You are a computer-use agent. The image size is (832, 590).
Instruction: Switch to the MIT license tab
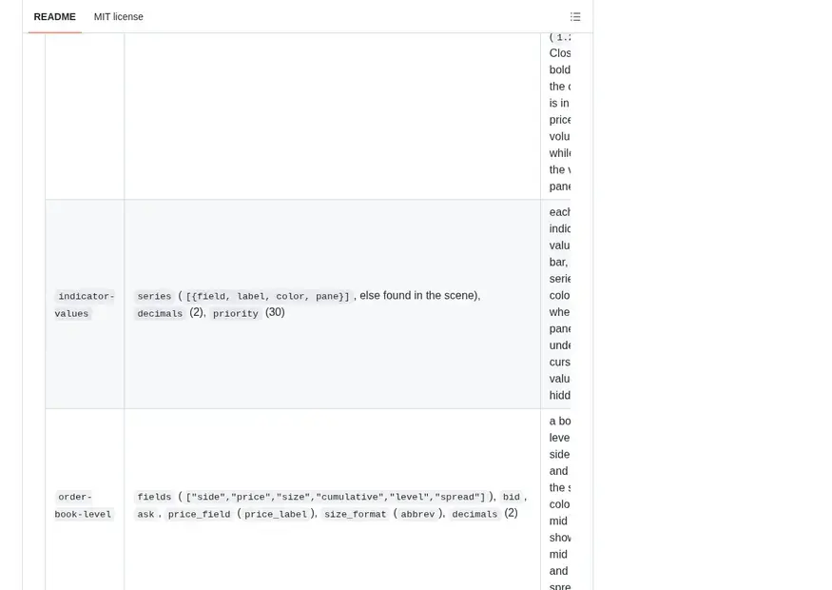(118, 17)
